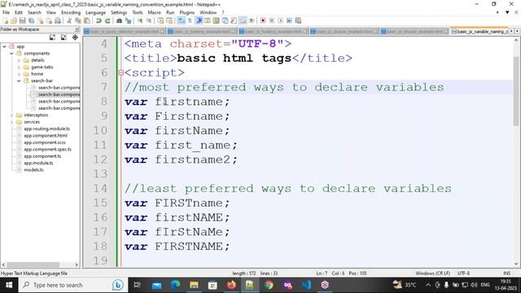
Task: Toggle Show All Characters pilcrow icon
Action: [x=190, y=20]
